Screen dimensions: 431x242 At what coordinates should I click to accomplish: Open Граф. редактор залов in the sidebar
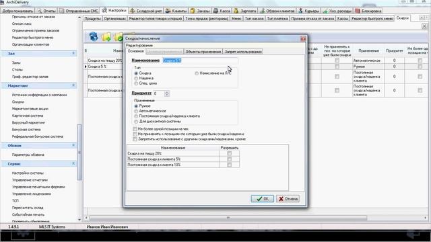[x=30, y=77]
